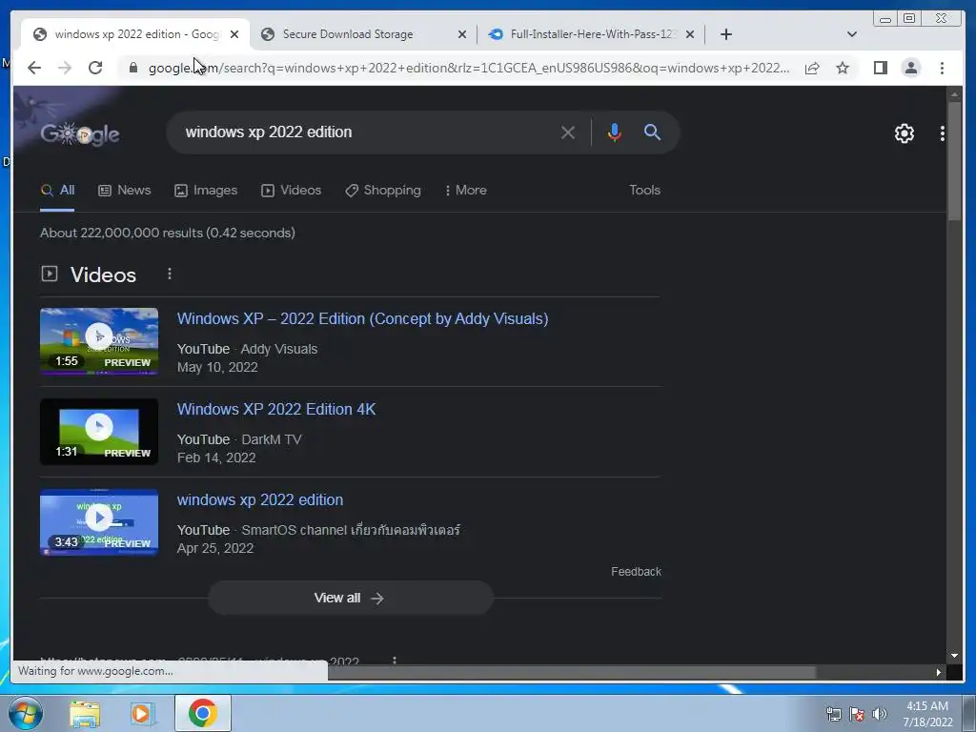Launch Windows Media Player from taskbar

143,714
